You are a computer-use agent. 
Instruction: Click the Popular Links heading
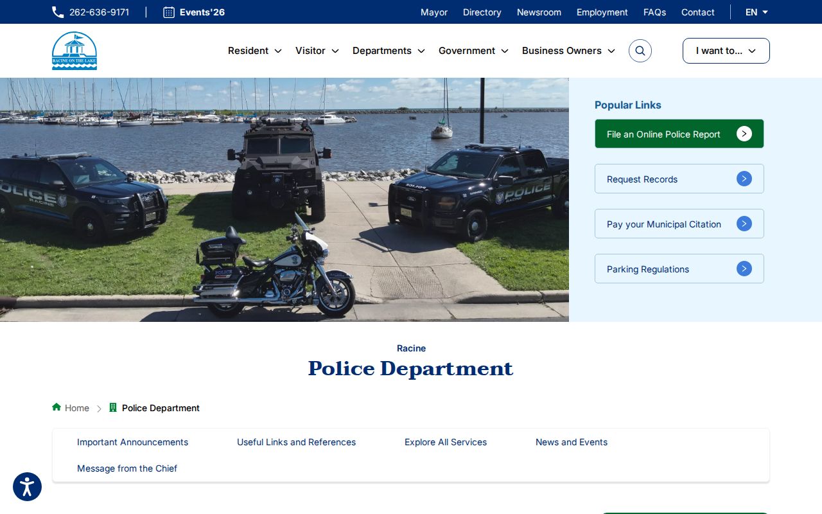coord(628,105)
